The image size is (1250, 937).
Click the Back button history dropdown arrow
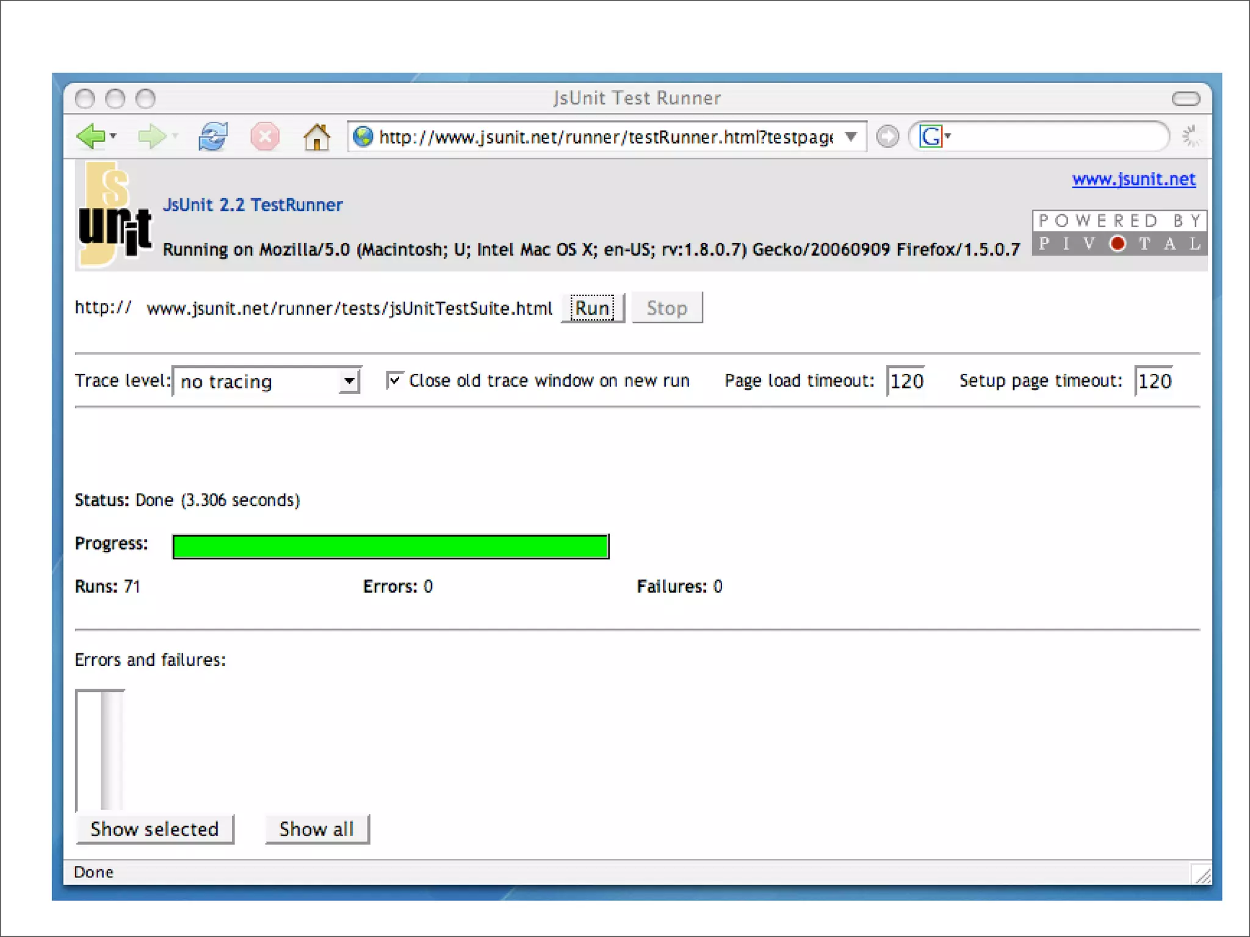pyautogui.click(x=113, y=136)
